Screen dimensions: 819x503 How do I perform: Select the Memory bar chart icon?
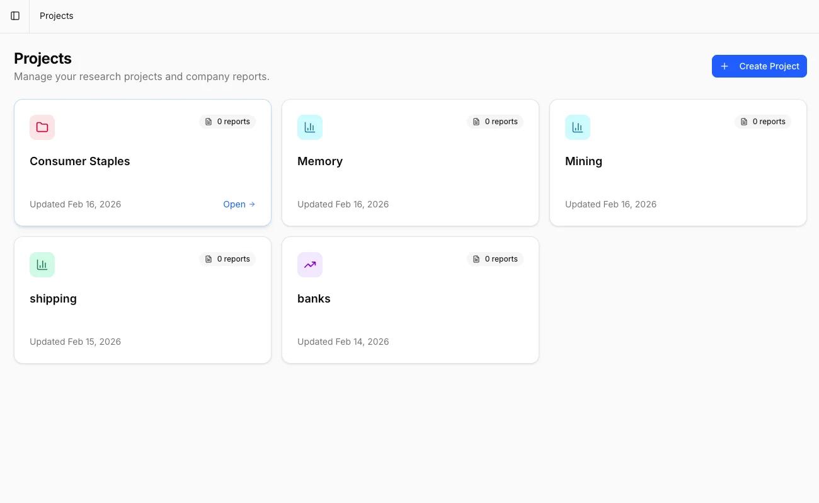point(309,127)
